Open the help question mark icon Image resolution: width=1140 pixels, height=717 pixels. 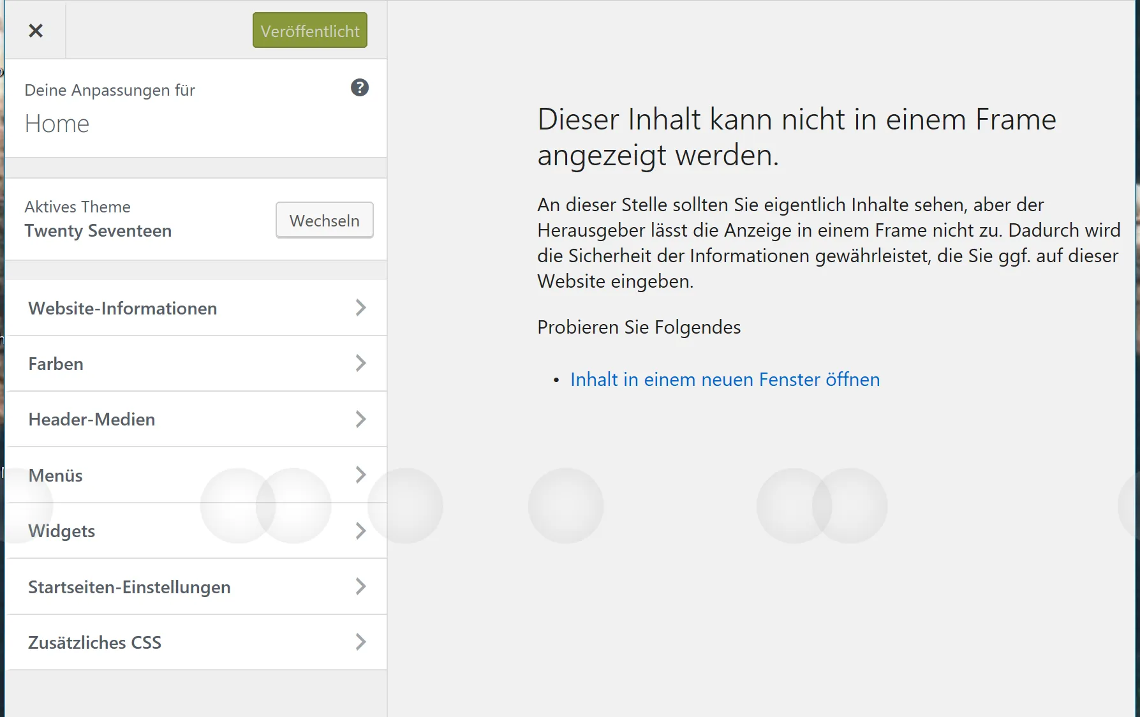360,88
